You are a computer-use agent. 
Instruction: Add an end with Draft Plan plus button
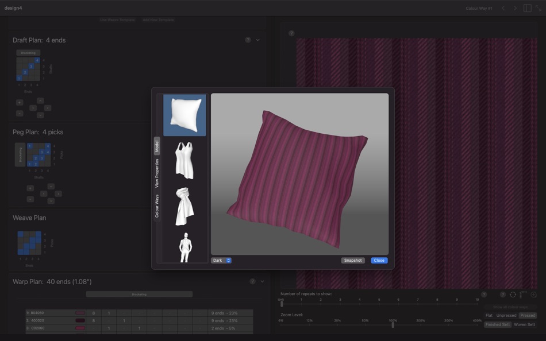pyautogui.click(x=20, y=102)
